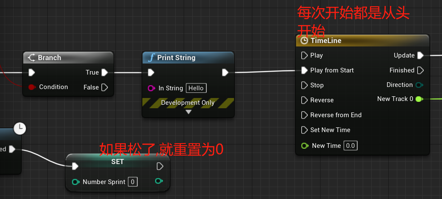
Task: Click the Branch False output pin
Action: [104, 87]
